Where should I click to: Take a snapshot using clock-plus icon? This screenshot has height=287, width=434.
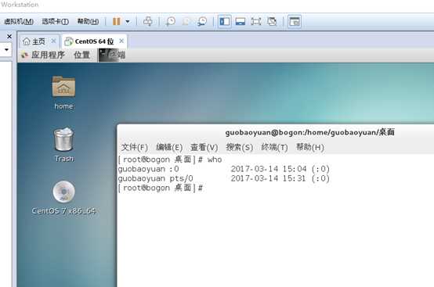[x=170, y=21]
